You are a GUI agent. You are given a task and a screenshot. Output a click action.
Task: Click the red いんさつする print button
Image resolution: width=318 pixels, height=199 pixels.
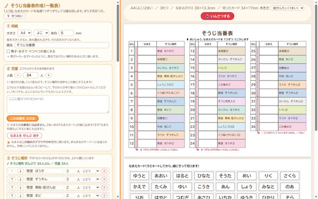pyautogui.click(x=217, y=16)
